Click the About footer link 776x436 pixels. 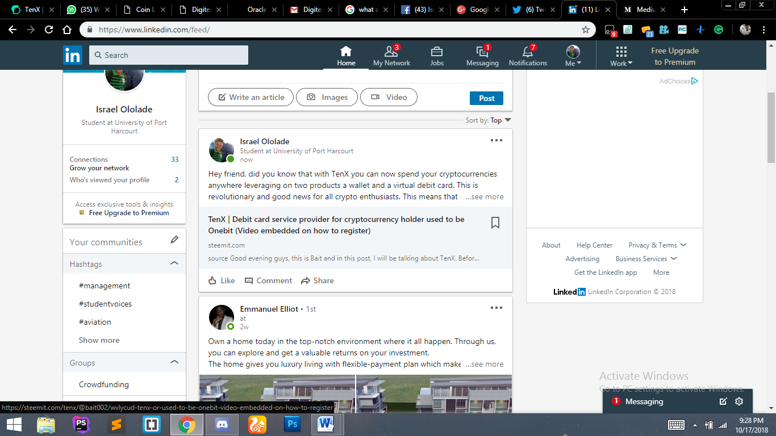(551, 245)
